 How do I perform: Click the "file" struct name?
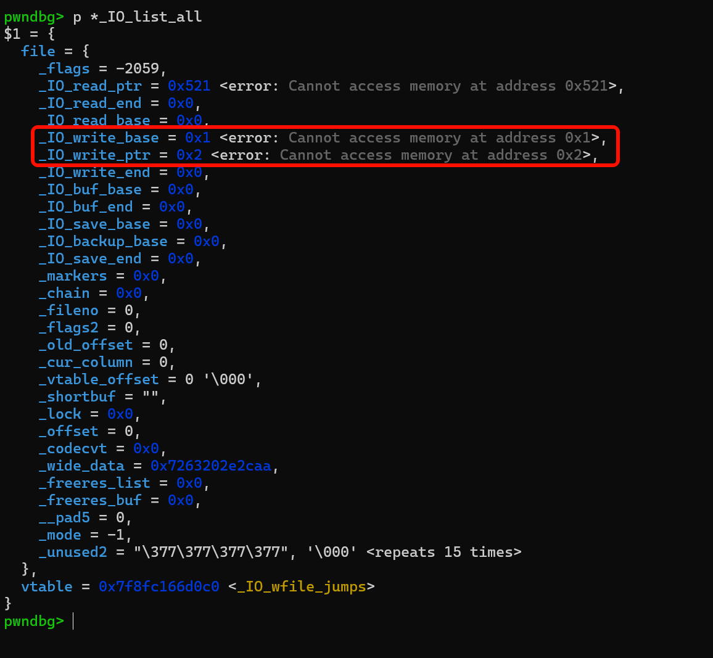click(x=38, y=51)
